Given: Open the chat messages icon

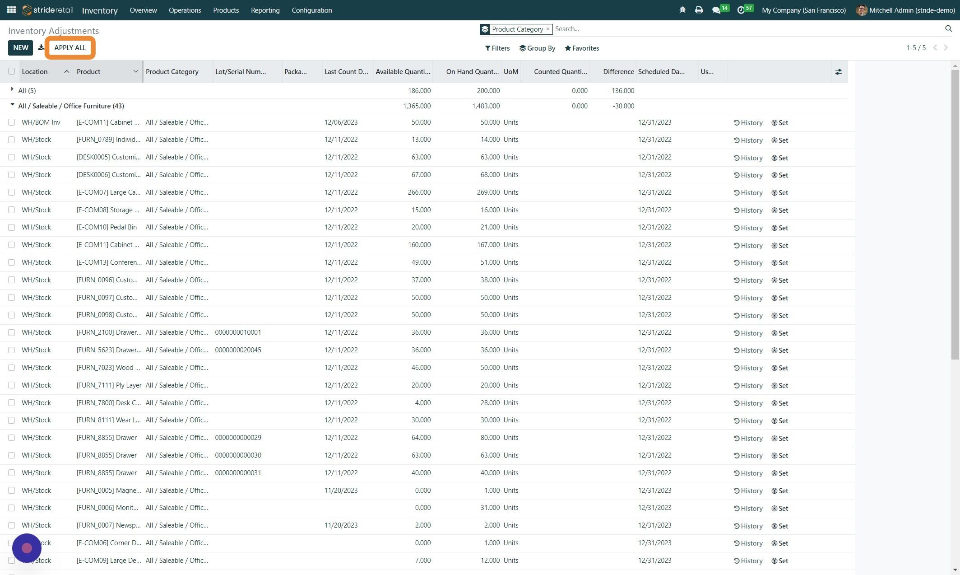Looking at the screenshot, I should tap(716, 10).
